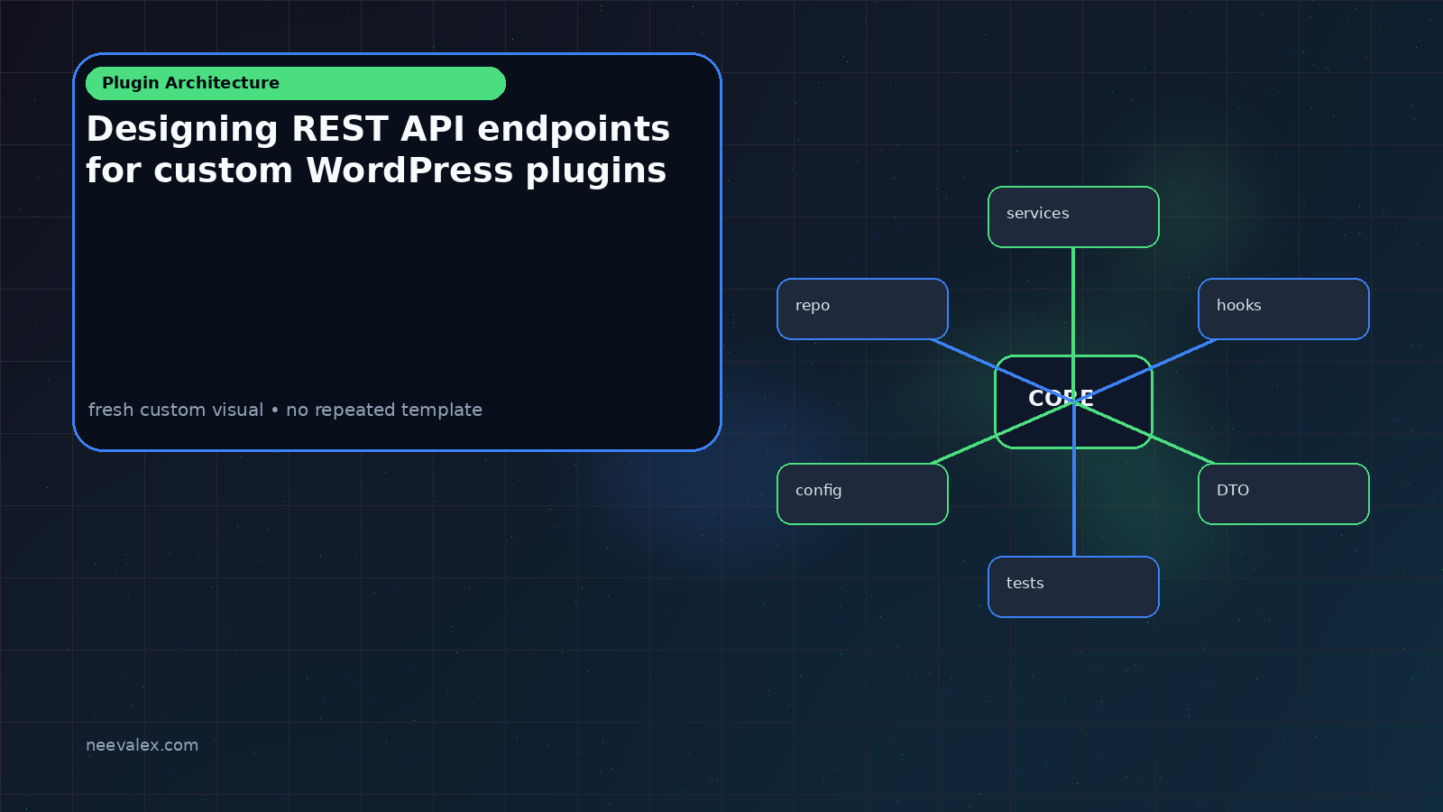Click the Plugin Architecture green badge
Viewport: 1443px width, 812px height.
(x=296, y=83)
